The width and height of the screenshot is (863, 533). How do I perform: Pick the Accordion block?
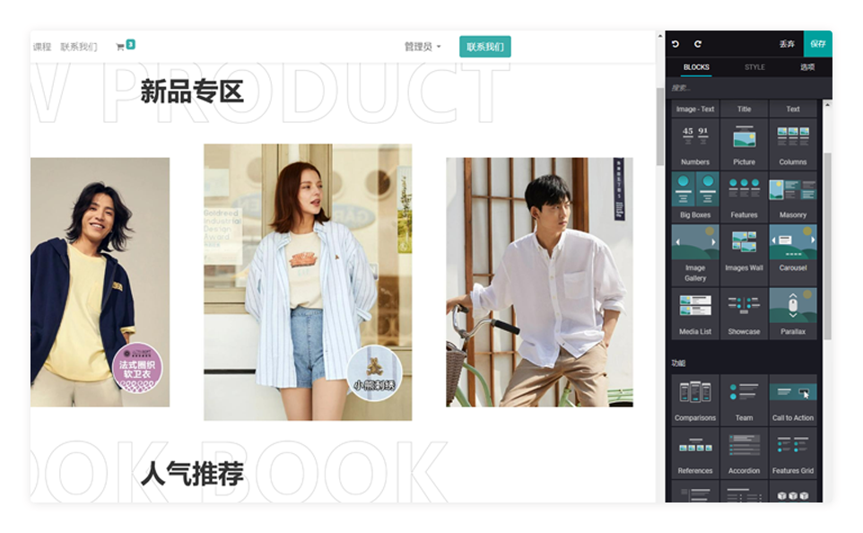click(744, 451)
